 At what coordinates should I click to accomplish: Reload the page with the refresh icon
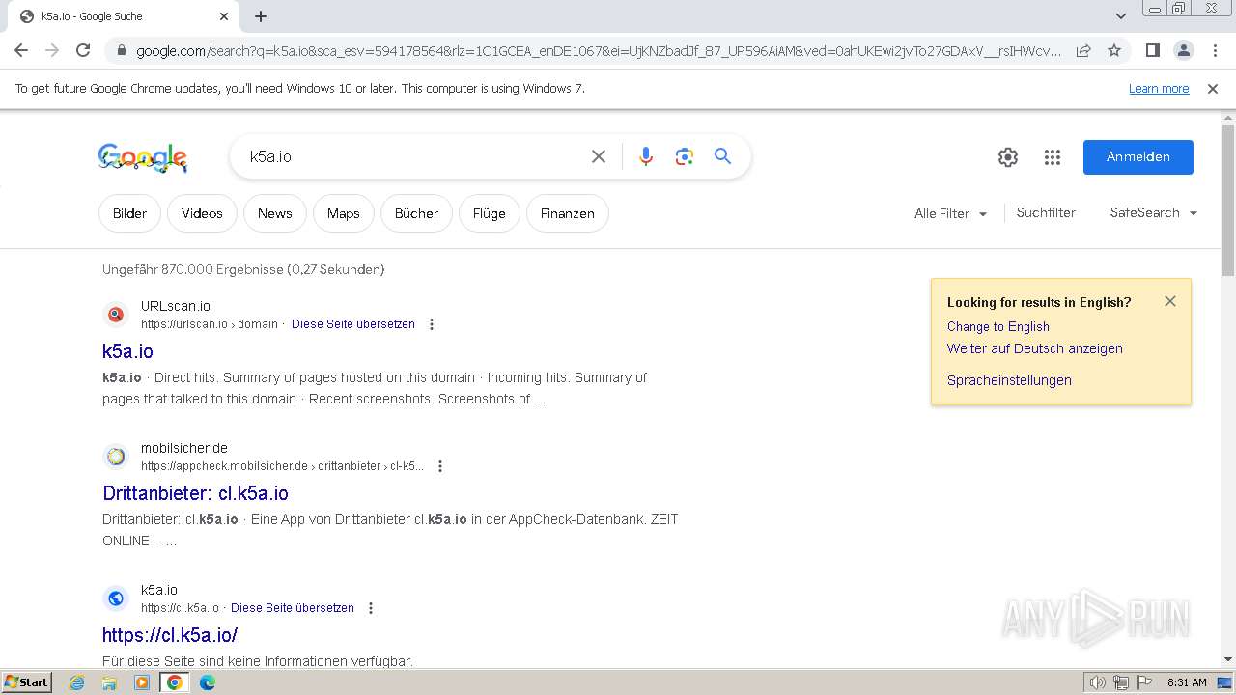83,50
